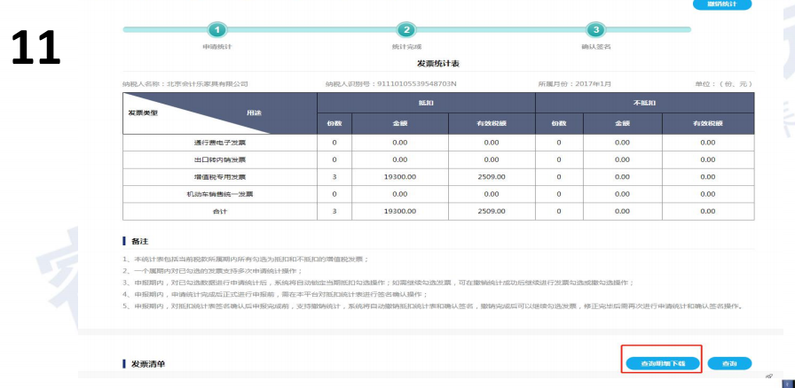Screen dimensions: 795x388
Task: Click 份数 header under 不抵扣
Action: pyautogui.click(x=559, y=124)
